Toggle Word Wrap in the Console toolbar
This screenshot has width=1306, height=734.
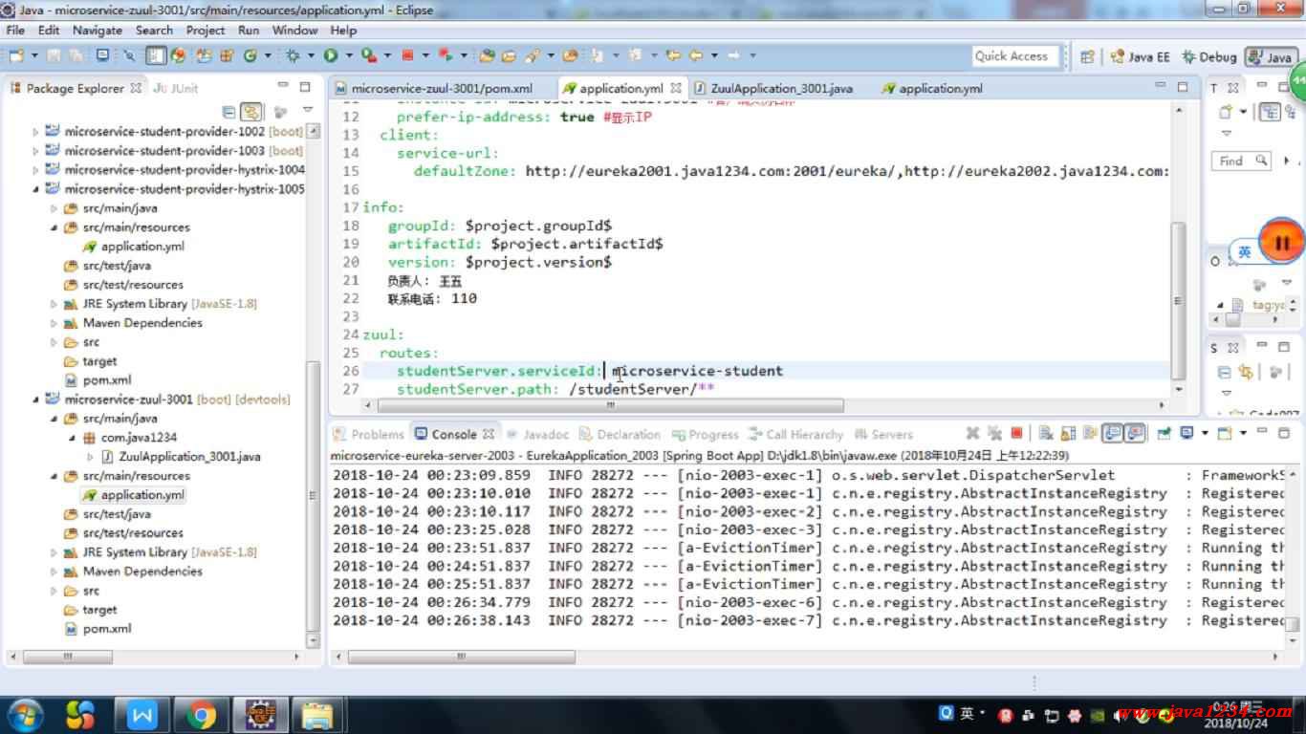[1090, 433]
